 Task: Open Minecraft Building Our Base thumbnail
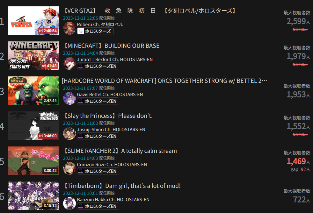point(34,56)
